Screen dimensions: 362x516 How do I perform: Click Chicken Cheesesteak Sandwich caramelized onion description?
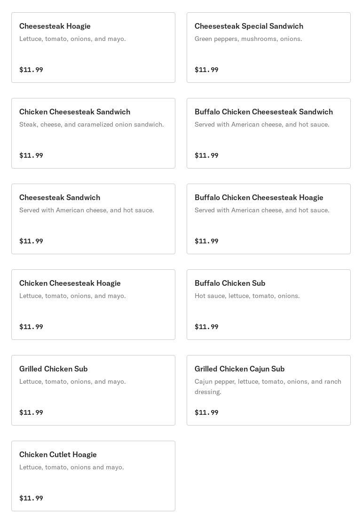(91, 124)
